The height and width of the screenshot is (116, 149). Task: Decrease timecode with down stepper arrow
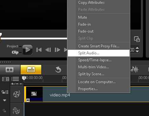(x=137, y=52)
